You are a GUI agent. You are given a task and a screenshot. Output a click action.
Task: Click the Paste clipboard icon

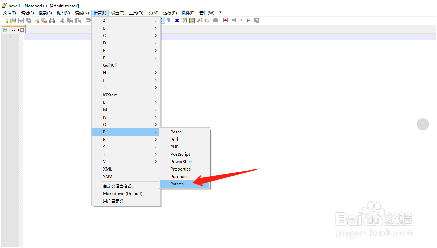point(78,20)
